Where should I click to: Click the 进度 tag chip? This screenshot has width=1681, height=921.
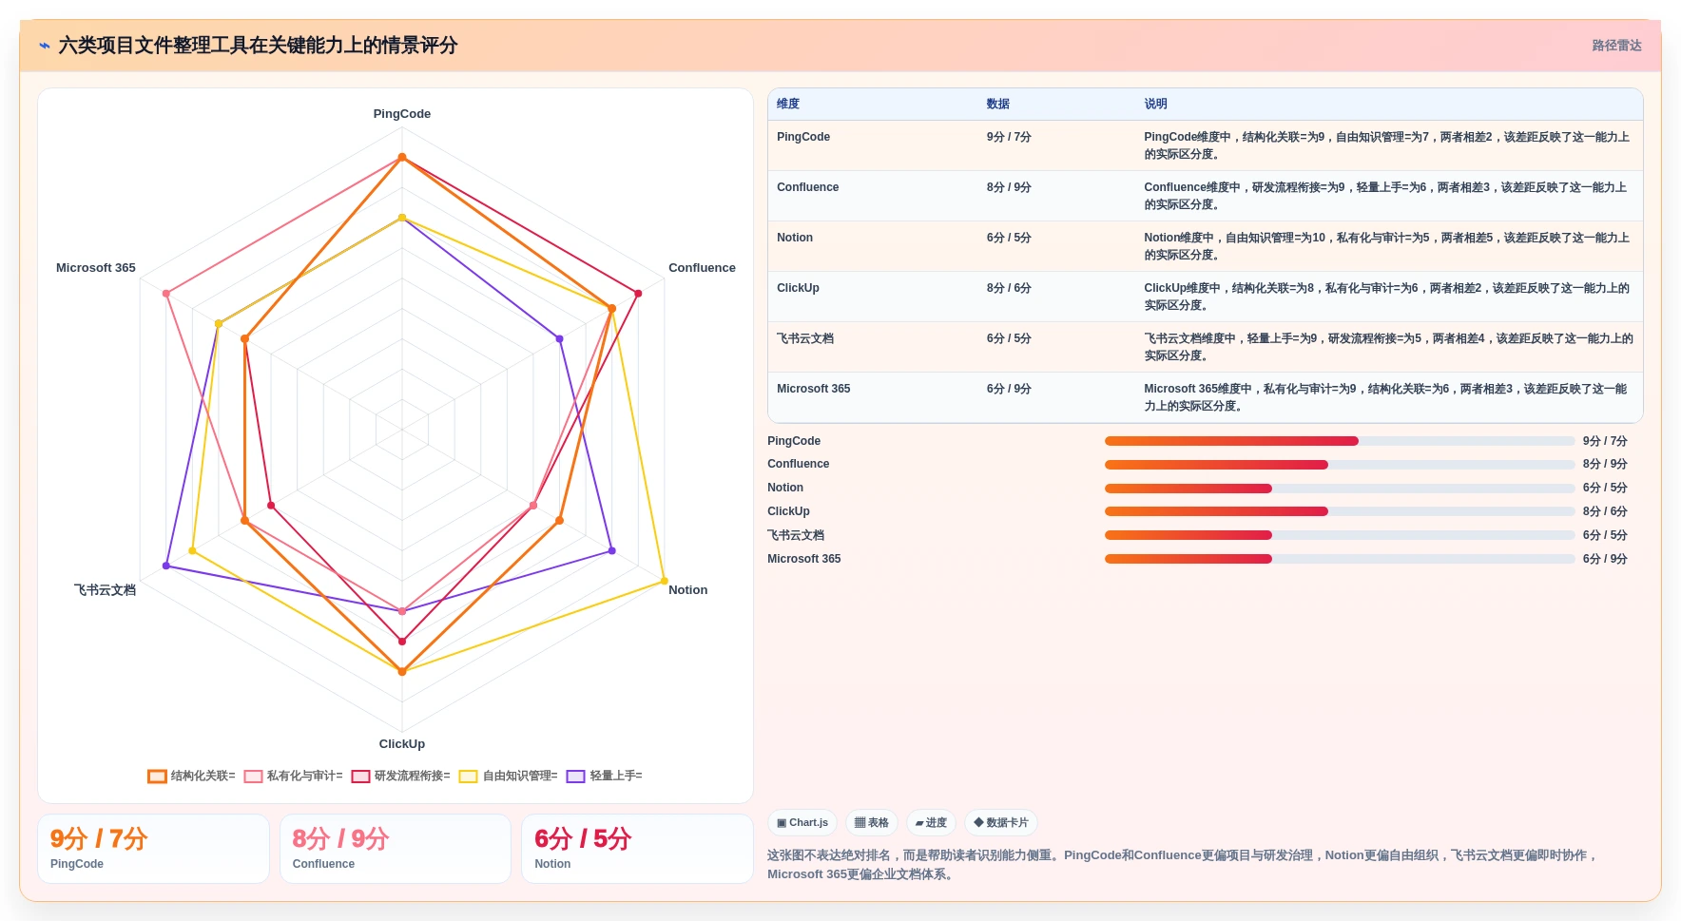931,823
